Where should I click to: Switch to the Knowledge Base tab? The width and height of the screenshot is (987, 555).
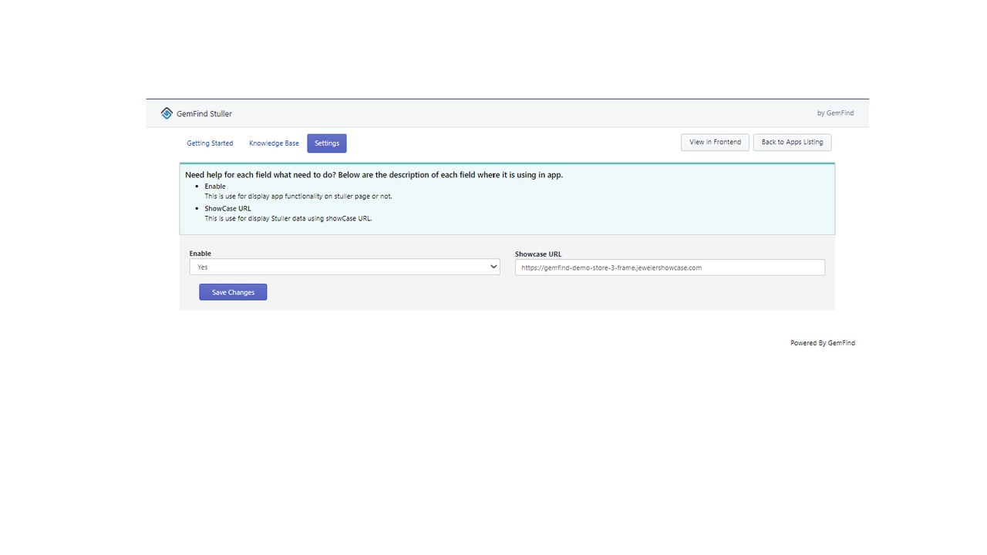point(274,143)
